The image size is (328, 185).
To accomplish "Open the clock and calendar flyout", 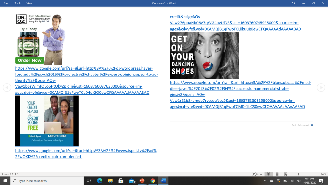I will [x=310, y=181].
